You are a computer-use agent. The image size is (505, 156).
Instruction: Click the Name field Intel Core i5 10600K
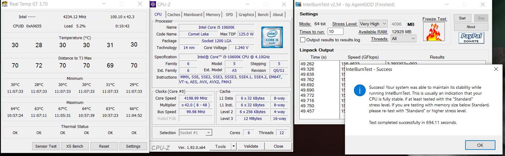tap(217, 27)
